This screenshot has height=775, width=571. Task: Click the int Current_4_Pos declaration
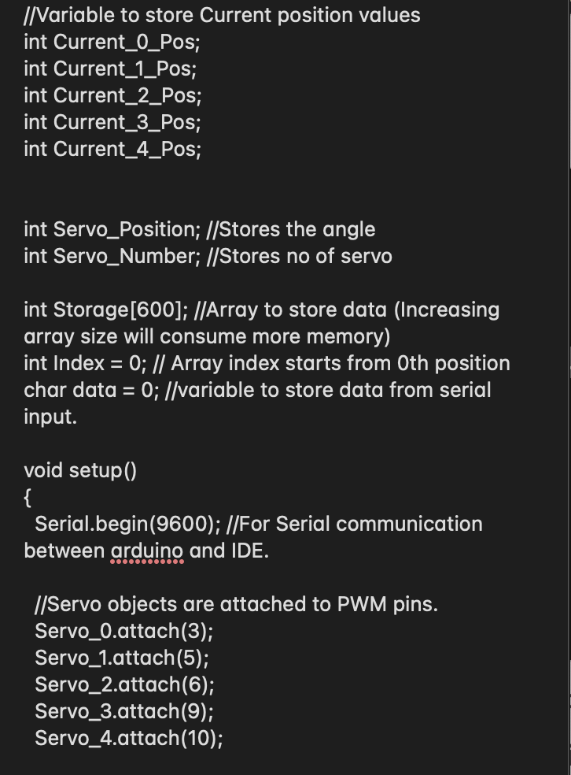pos(112,150)
